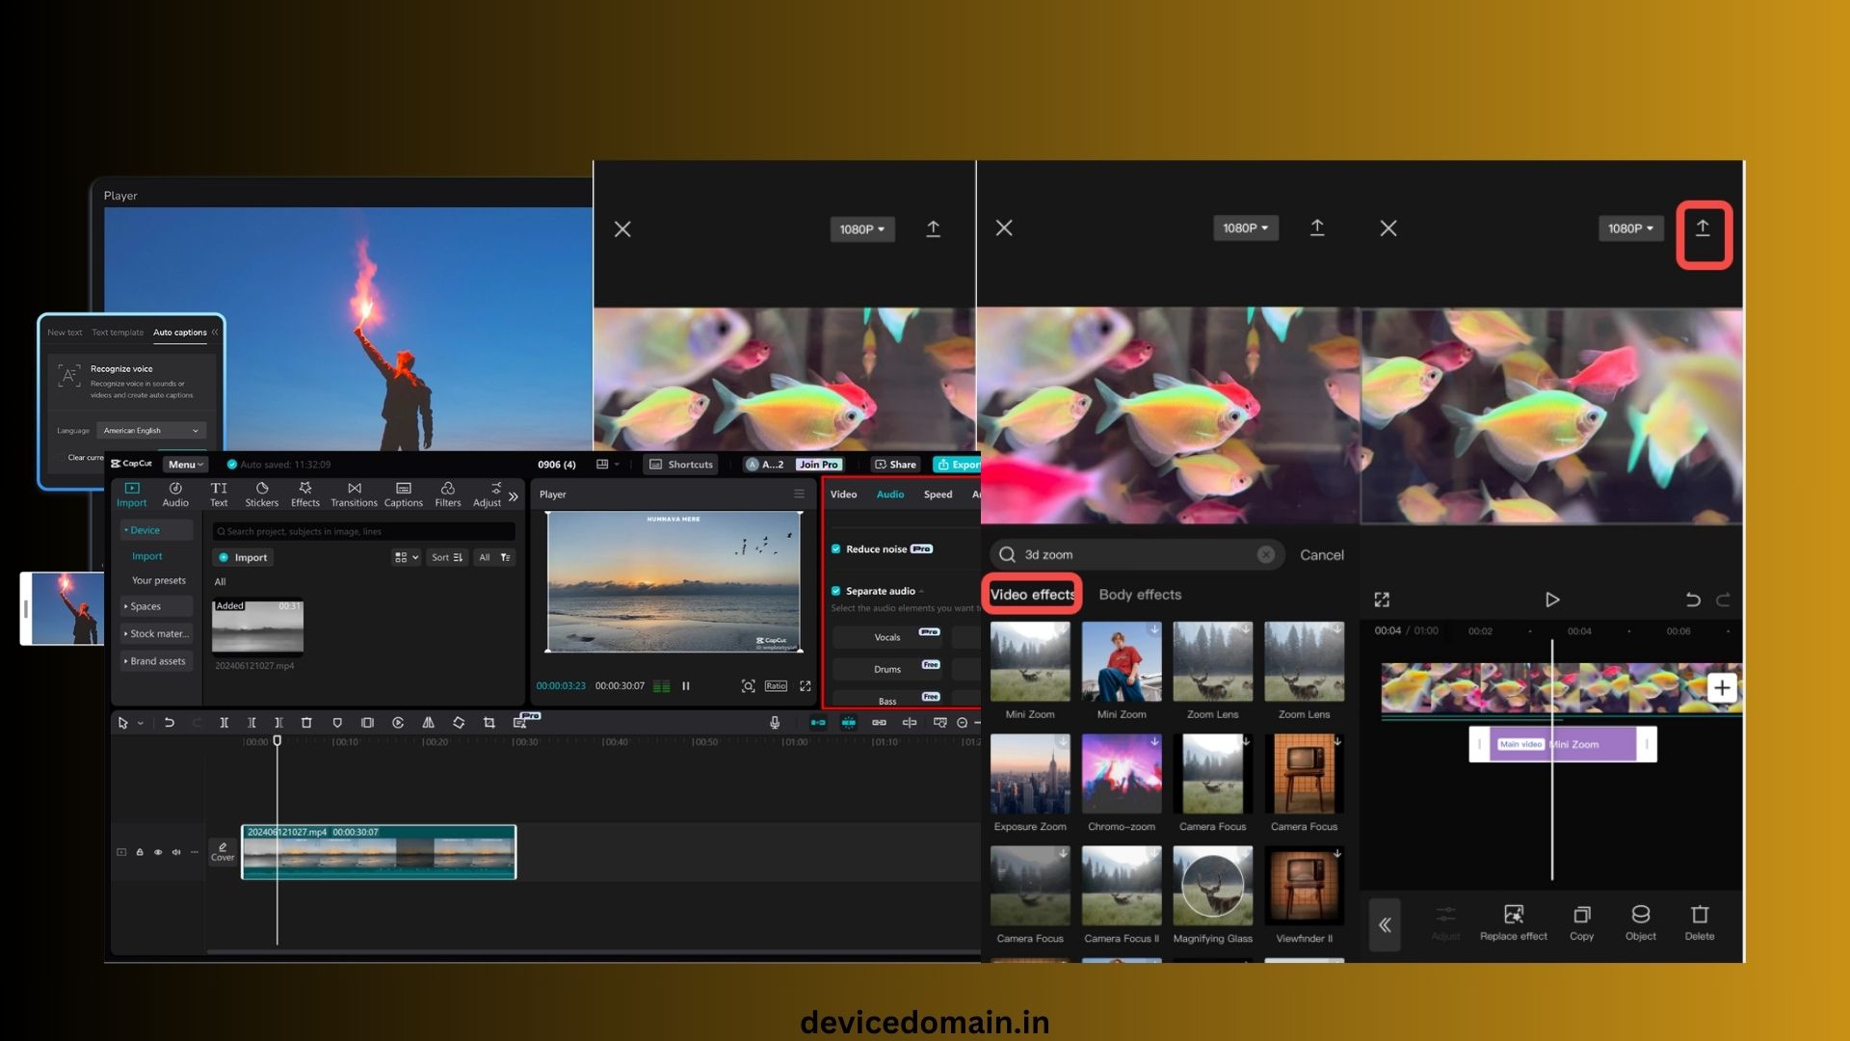Toggle track visibility eye icon

[x=158, y=852]
